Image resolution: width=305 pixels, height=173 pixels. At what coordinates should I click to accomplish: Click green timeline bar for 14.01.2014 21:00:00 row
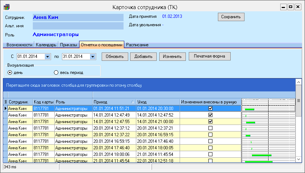251,122
